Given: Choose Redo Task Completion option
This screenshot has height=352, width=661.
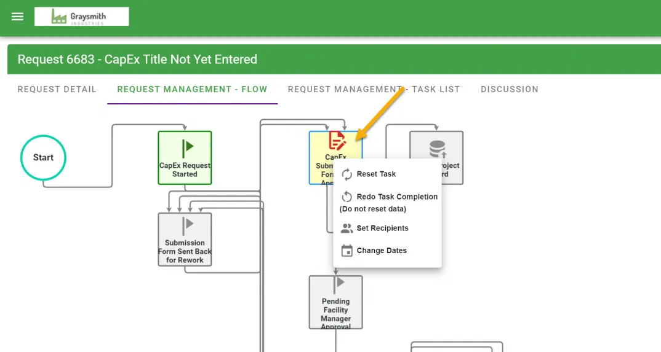Looking at the screenshot, I should point(397,197).
